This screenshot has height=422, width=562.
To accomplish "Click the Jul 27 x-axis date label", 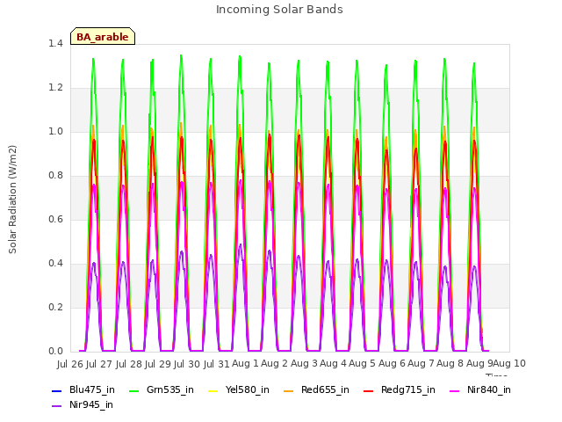I will pyautogui.click(x=99, y=364).
